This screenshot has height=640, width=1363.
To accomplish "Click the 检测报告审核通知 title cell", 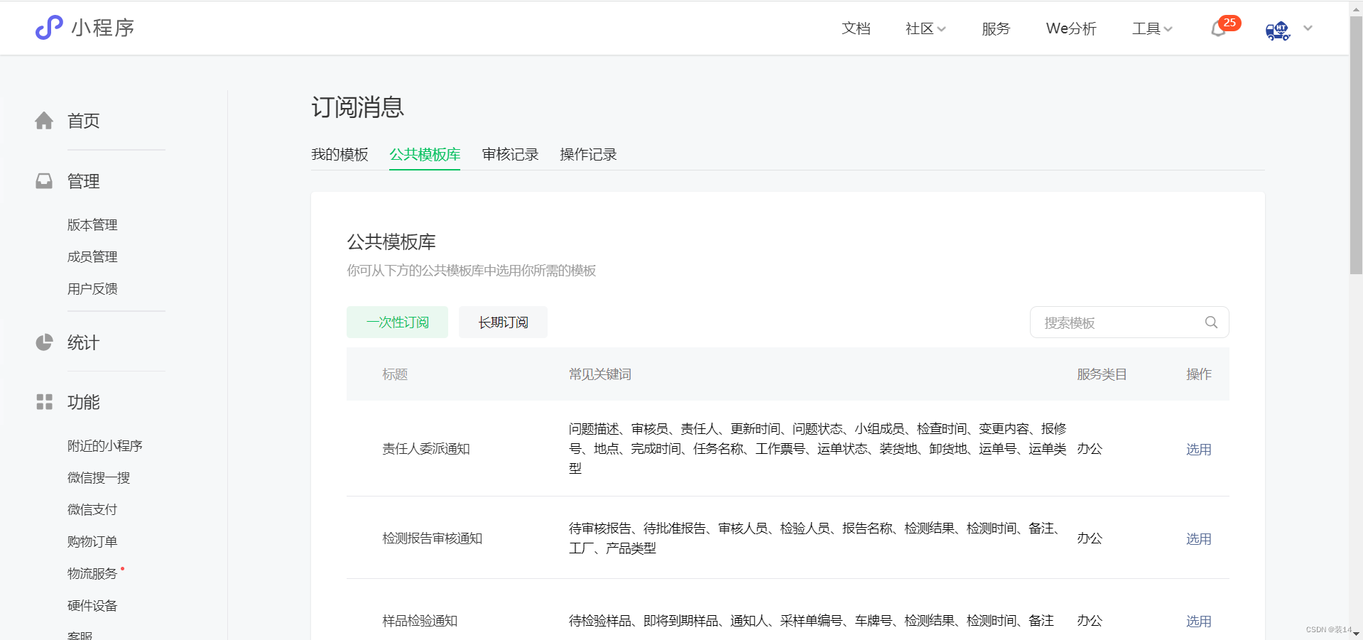I will point(432,538).
